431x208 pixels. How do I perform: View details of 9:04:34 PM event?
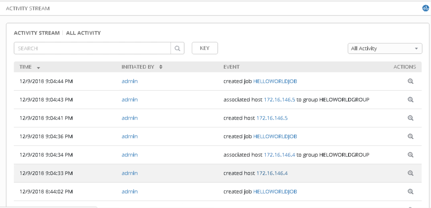point(410,155)
